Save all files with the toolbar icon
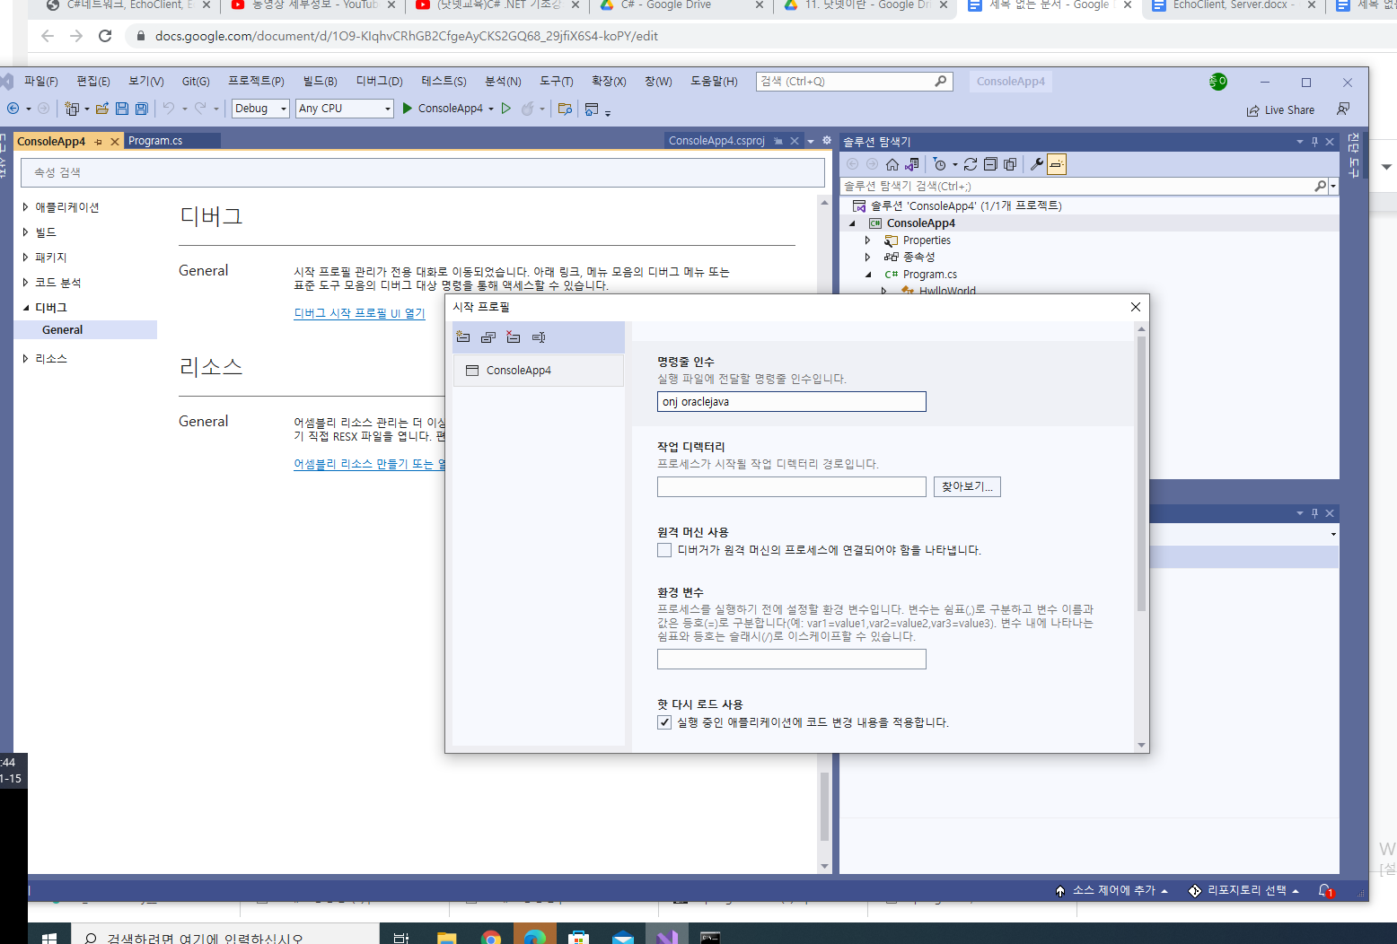This screenshot has width=1397, height=944. tap(142, 109)
